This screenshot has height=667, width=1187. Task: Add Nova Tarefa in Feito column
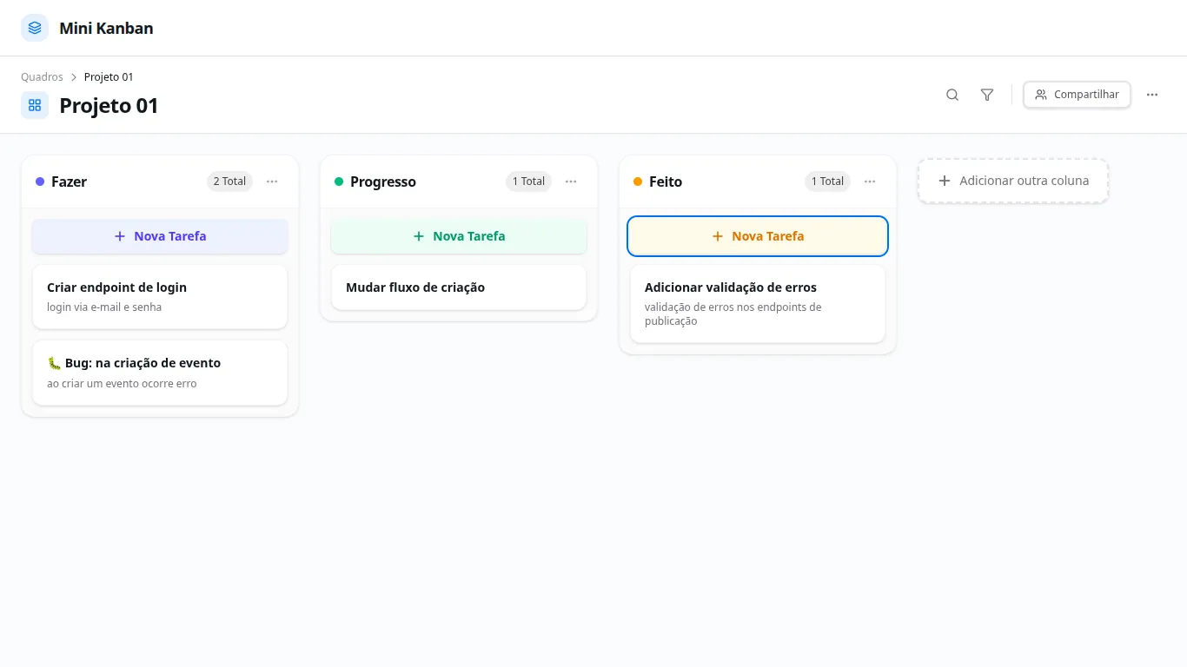point(758,236)
